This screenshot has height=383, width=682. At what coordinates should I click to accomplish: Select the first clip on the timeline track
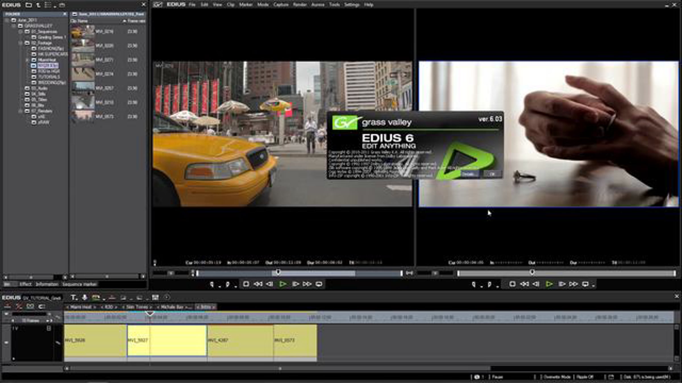pyautogui.click(x=95, y=340)
